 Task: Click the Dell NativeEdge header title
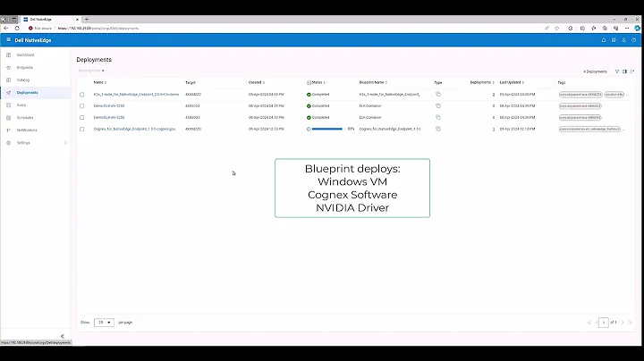click(x=33, y=40)
